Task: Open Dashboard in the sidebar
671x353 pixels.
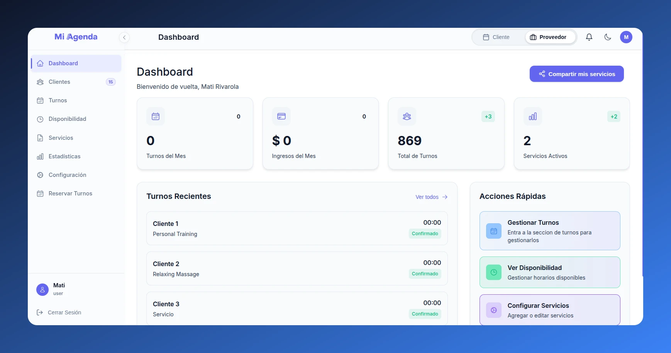Action: click(76, 63)
